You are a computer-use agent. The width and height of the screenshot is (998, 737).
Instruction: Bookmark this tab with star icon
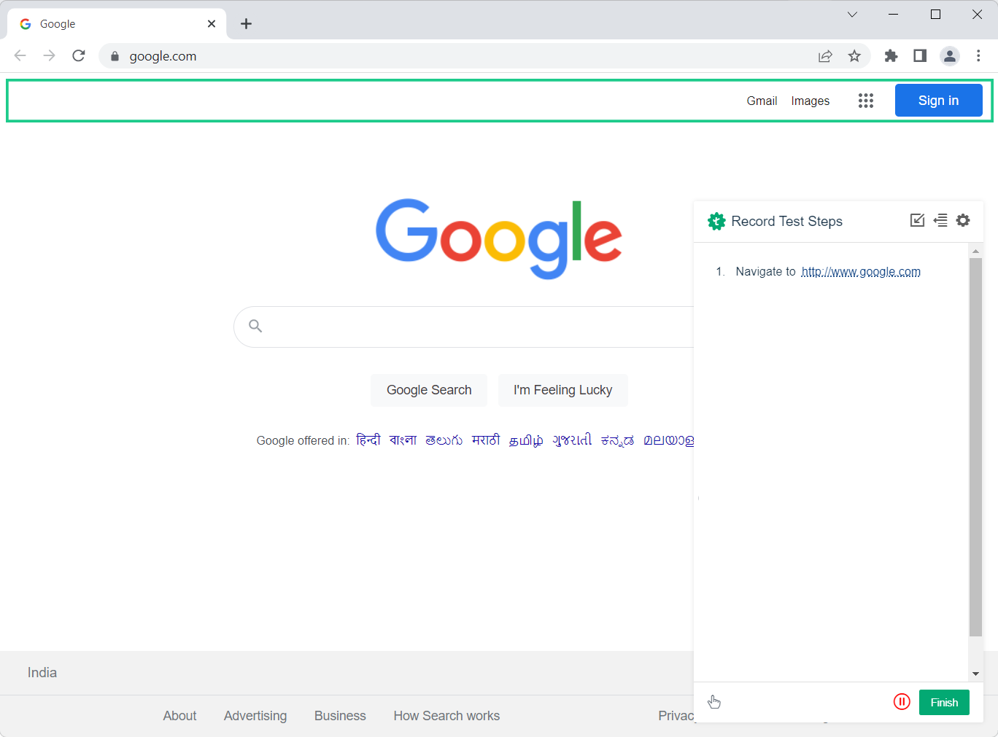point(854,56)
